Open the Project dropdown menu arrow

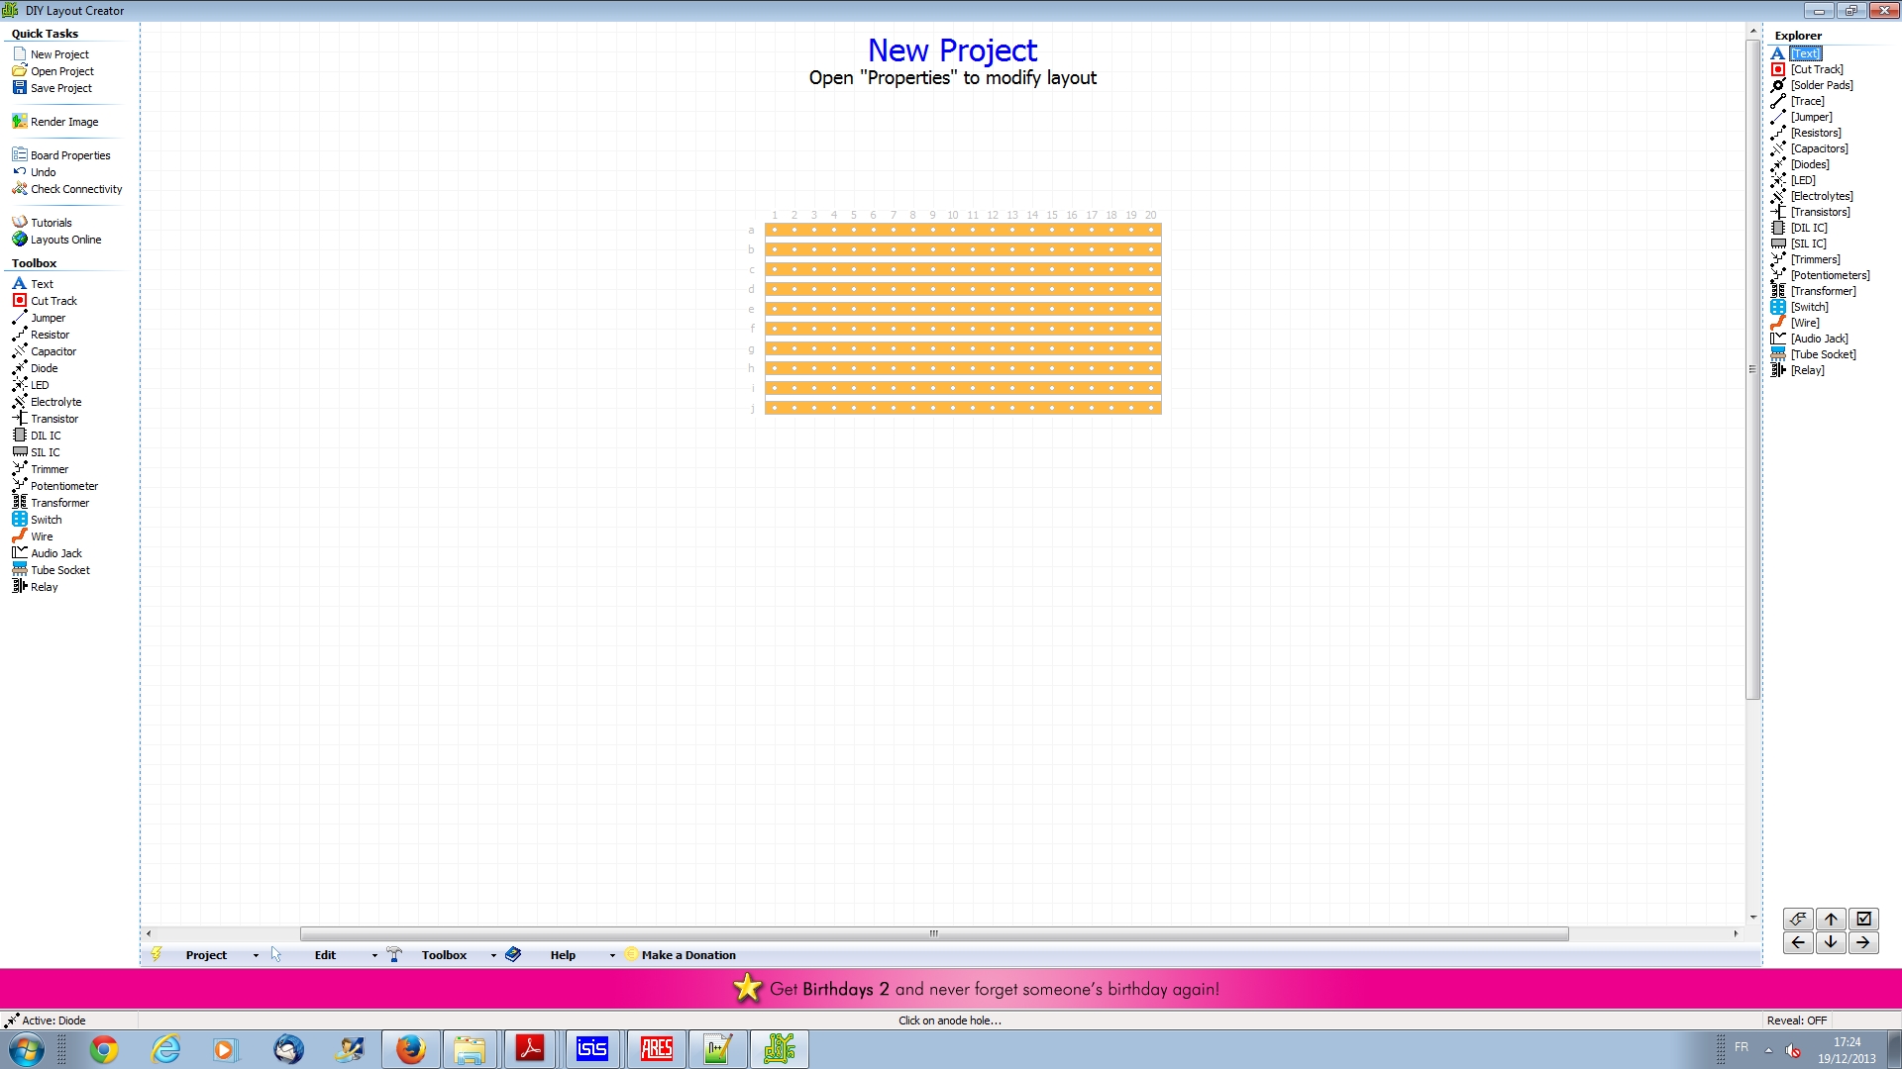[256, 956]
